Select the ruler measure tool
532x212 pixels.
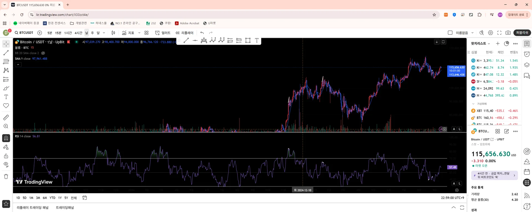click(x=6, y=117)
